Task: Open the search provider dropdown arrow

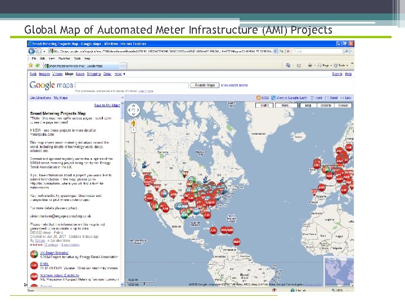Action: pyautogui.click(x=351, y=51)
